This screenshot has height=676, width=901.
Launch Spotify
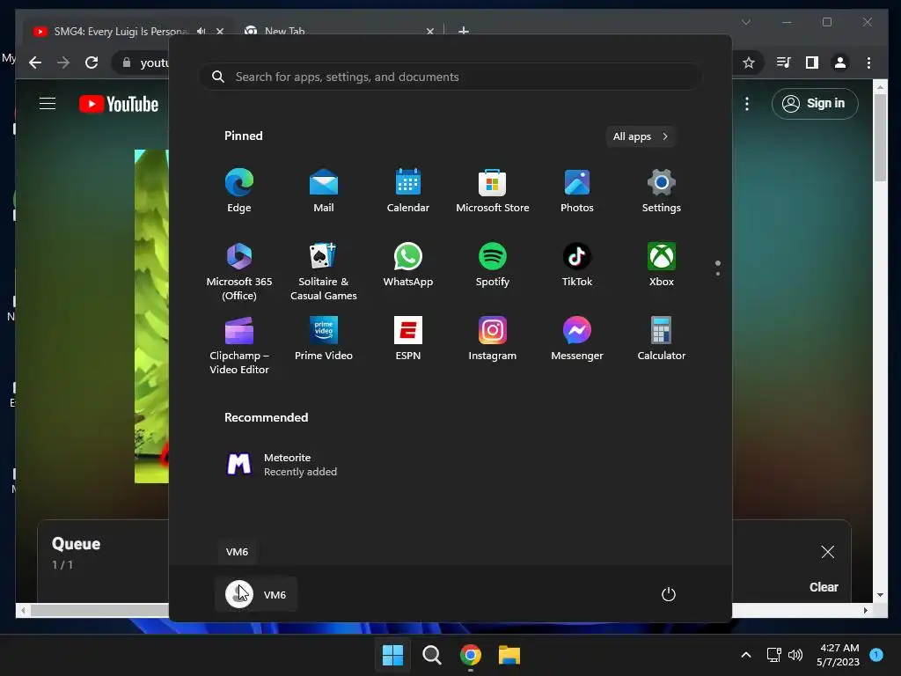click(x=493, y=265)
